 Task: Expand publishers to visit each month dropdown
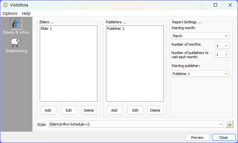click(222, 54)
